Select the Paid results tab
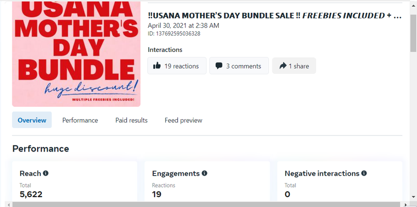 click(x=131, y=120)
